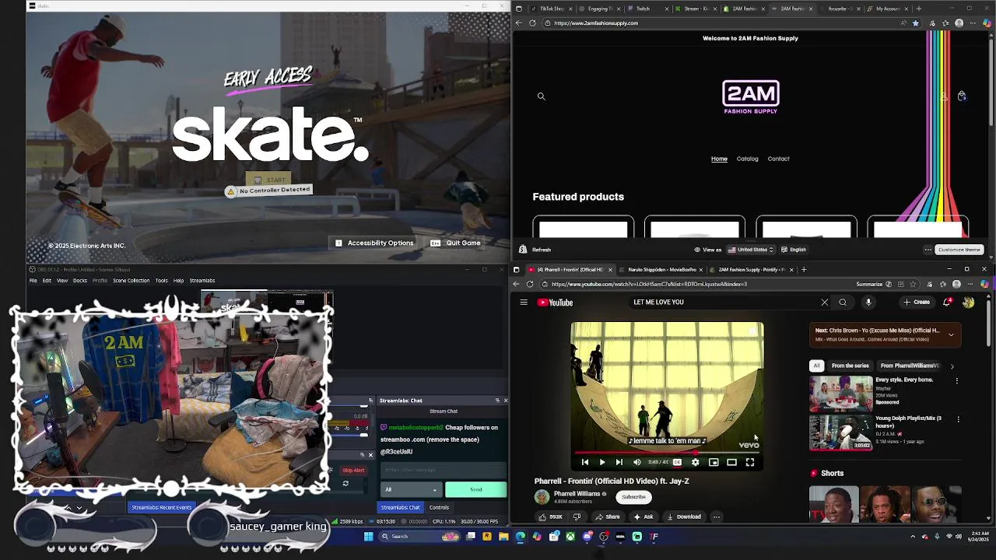Open the View as preview option
Viewport: 996px width, 560px height.
pos(708,250)
